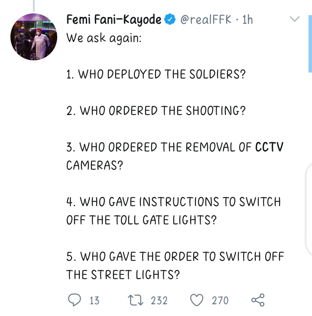Screen dimensions: 312x316
Task: Click the Femi Fani-Kayode display name
Action: (114, 20)
